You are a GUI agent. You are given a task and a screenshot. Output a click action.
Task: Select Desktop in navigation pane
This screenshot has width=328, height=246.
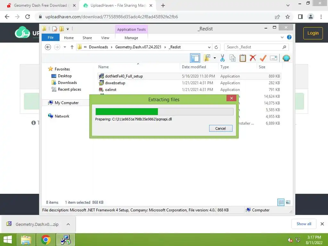click(65, 76)
